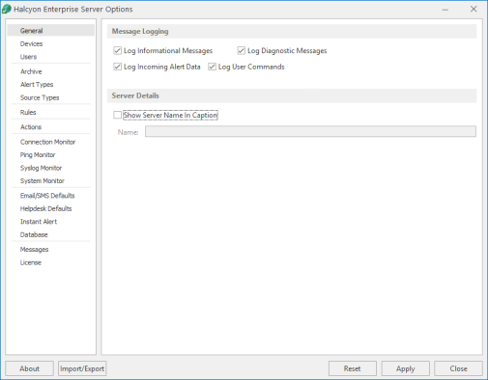Open the License page
The image size is (488, 380).
tap(31, 262)
